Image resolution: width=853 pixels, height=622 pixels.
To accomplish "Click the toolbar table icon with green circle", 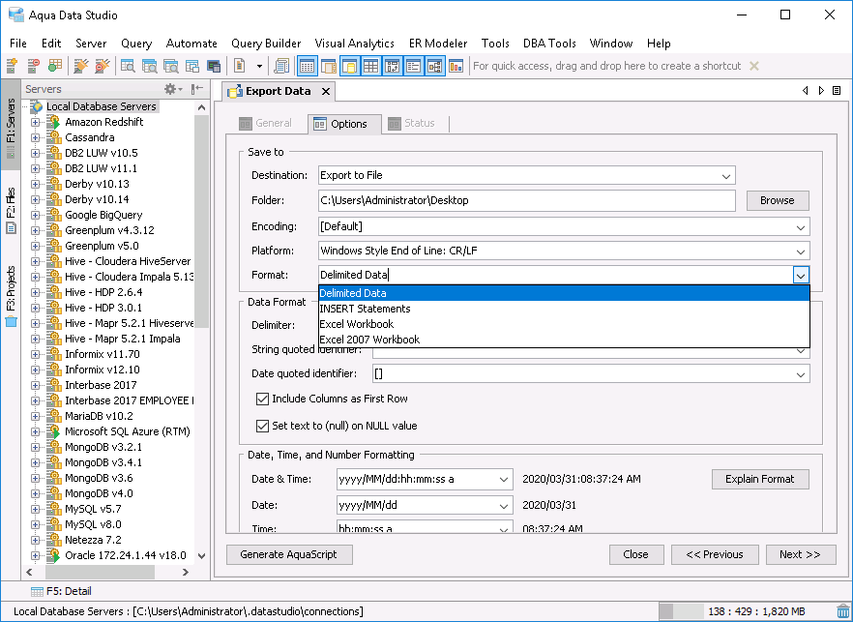I will coord(54,66).
